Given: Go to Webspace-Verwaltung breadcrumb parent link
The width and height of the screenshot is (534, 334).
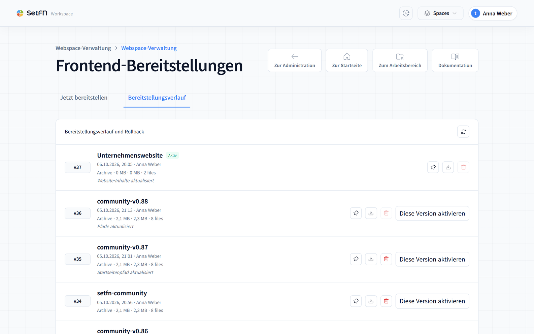Looking at the screenshot, I should (x=83, y=48).
